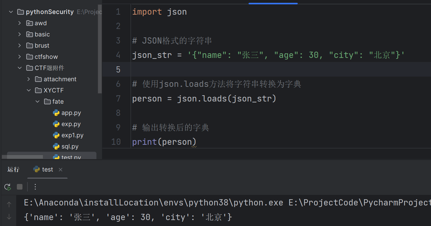Select the test tab in Run panel

pos(47,169)
